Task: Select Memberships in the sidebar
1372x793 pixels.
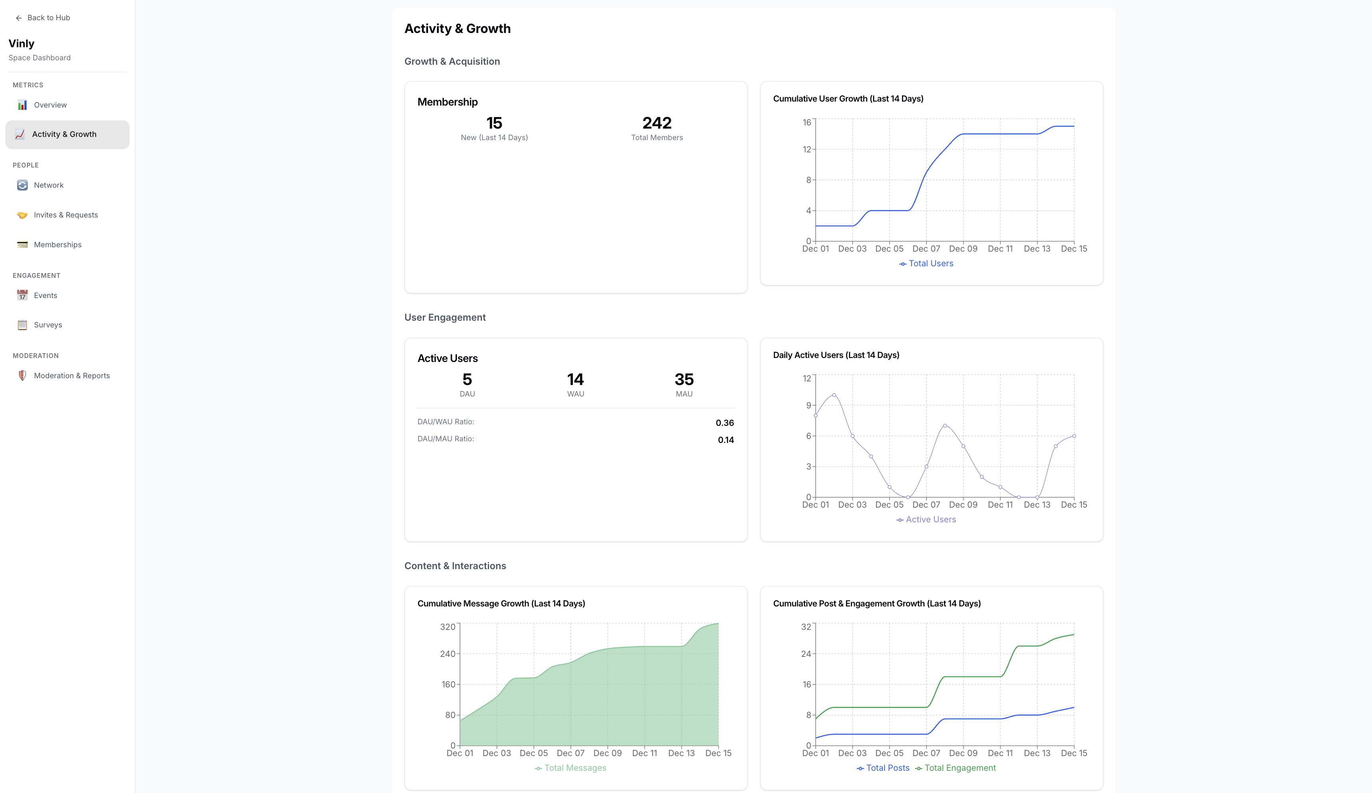Action: tap(58, 245)
